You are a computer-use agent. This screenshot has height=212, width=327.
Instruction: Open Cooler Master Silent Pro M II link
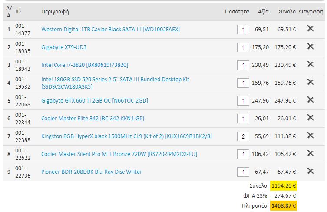(x=119, y=154)
